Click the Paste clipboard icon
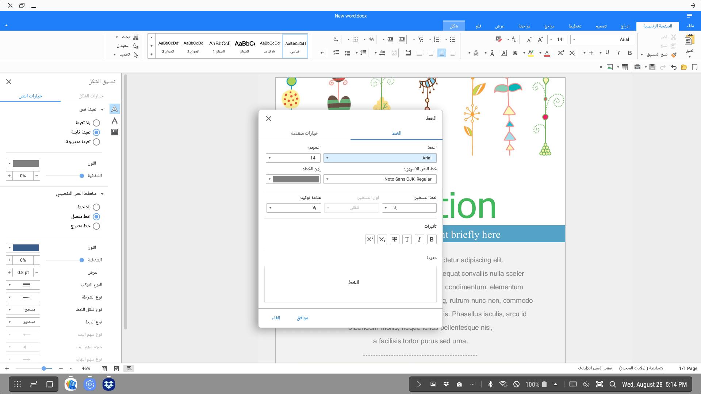701x394 pixels. [689, 40]
